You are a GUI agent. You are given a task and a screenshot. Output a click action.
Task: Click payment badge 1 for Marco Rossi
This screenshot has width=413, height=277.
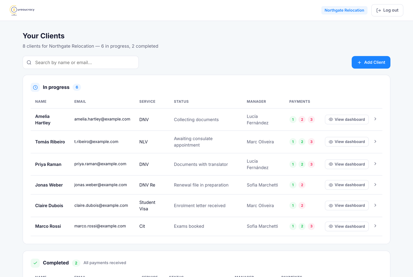click(293, 226)
